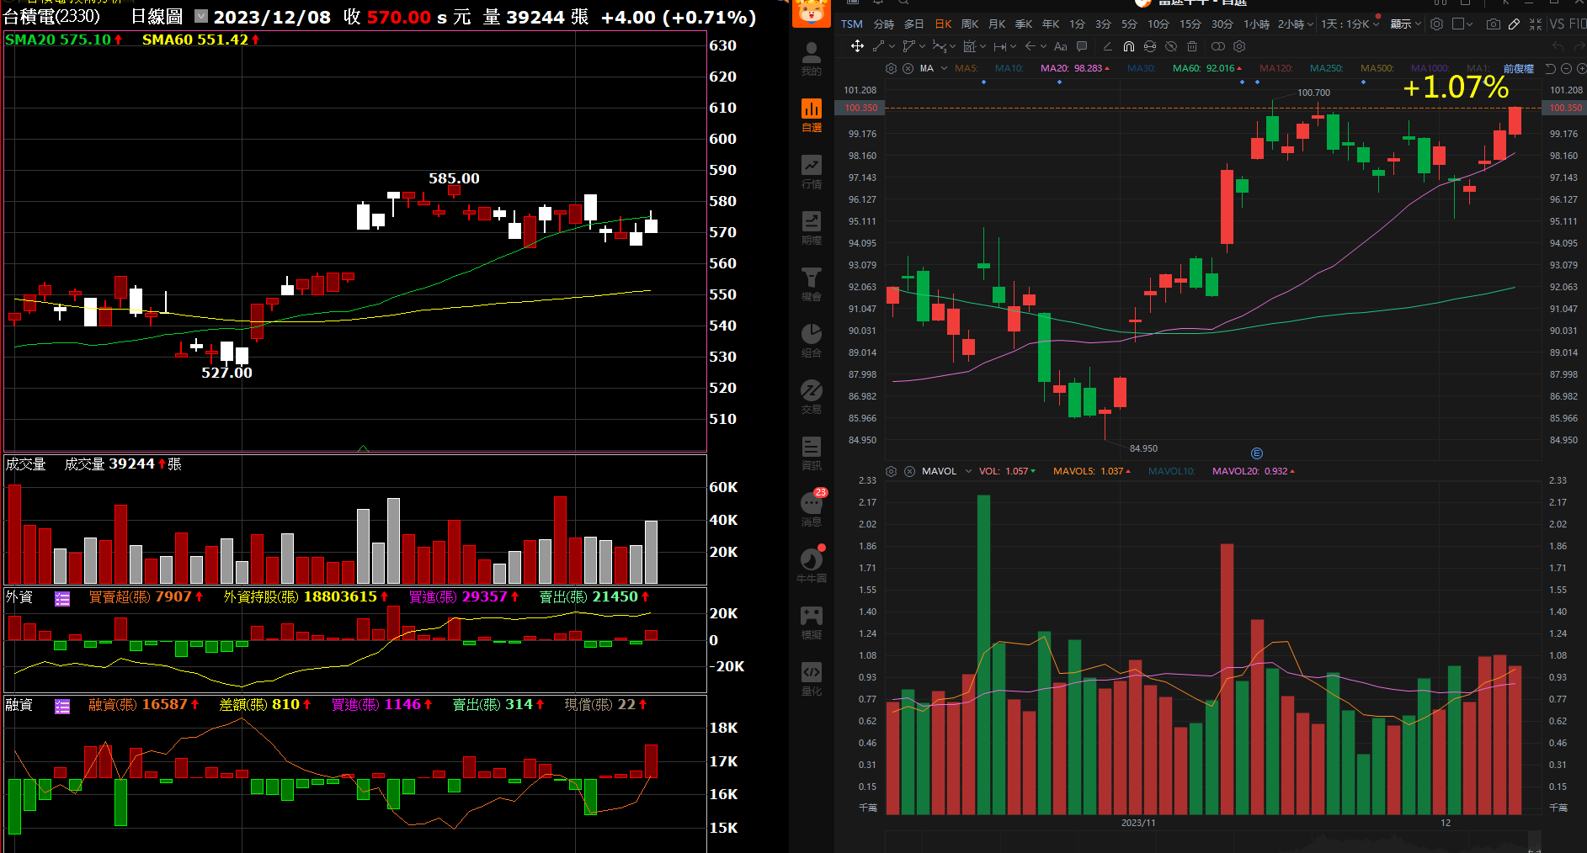This screenshot has height=853, width=1587.
Task: Open chart-type dropdown beside 日線圖 on left chart
Action: [x=201, y=16]
